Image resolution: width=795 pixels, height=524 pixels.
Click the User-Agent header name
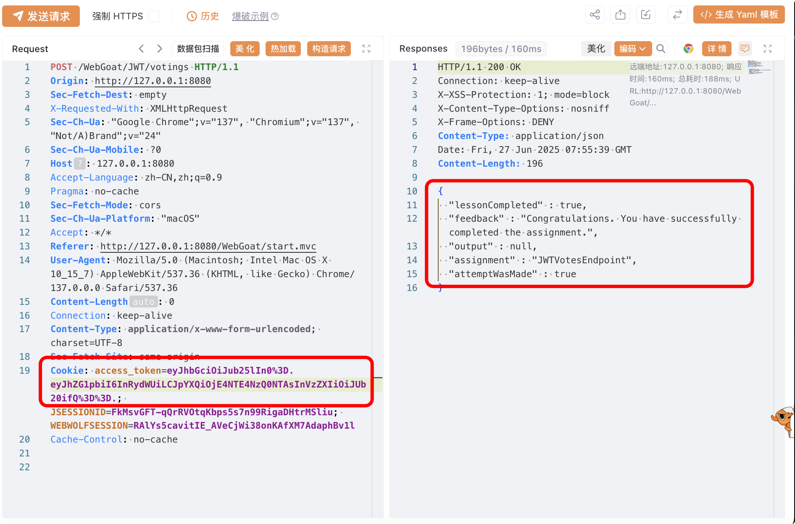tap(78, 260)
